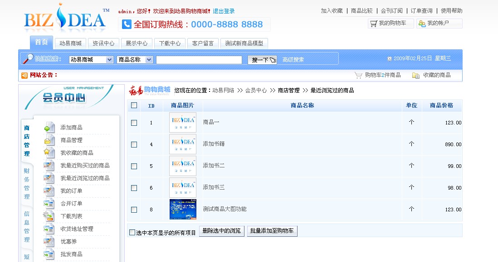The height and width of the screenshot is (262, 498).
Task: Check the box for 测试商品大图功能 row
Action: 134,210
